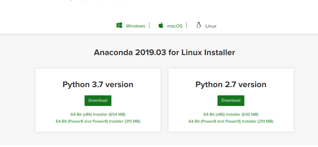Viewport: 318px width, 147px height.
Task: Click the Python 2.7 version heading
Action: (231, 84)
